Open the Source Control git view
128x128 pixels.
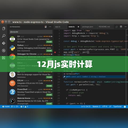coord(4,43)
